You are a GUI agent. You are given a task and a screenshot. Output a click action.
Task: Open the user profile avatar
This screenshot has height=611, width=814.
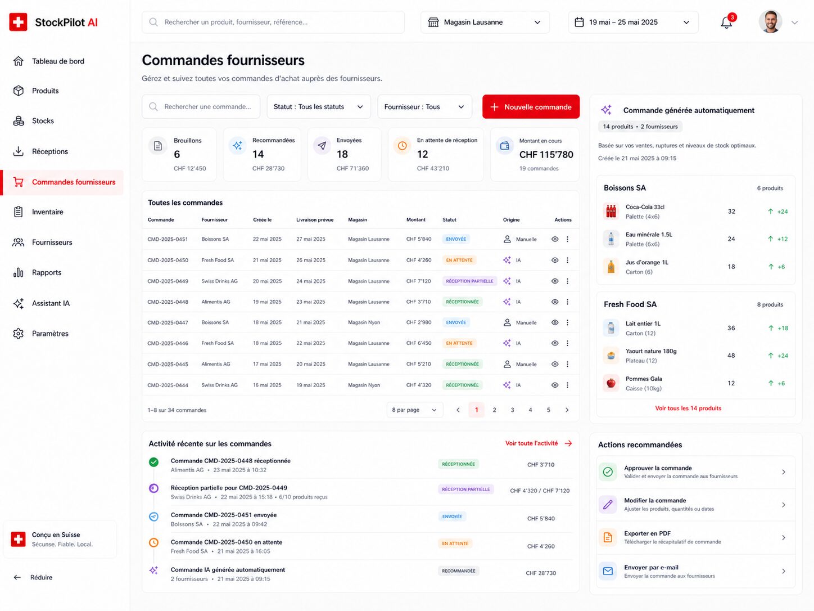pyautogui.click(x=770, y=22)
